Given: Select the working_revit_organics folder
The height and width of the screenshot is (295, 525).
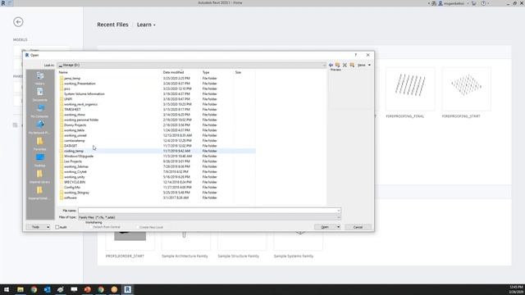Looking at the screenshot, I should (80, 104).
